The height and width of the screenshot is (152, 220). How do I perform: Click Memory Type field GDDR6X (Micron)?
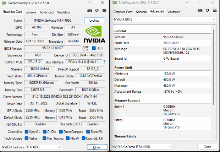(42, 83)
